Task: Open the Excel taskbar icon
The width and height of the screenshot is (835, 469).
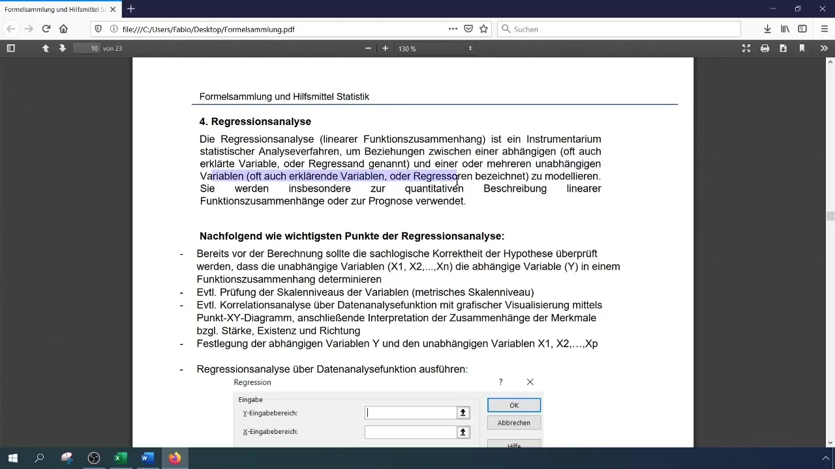Action: tap(121, 458)
